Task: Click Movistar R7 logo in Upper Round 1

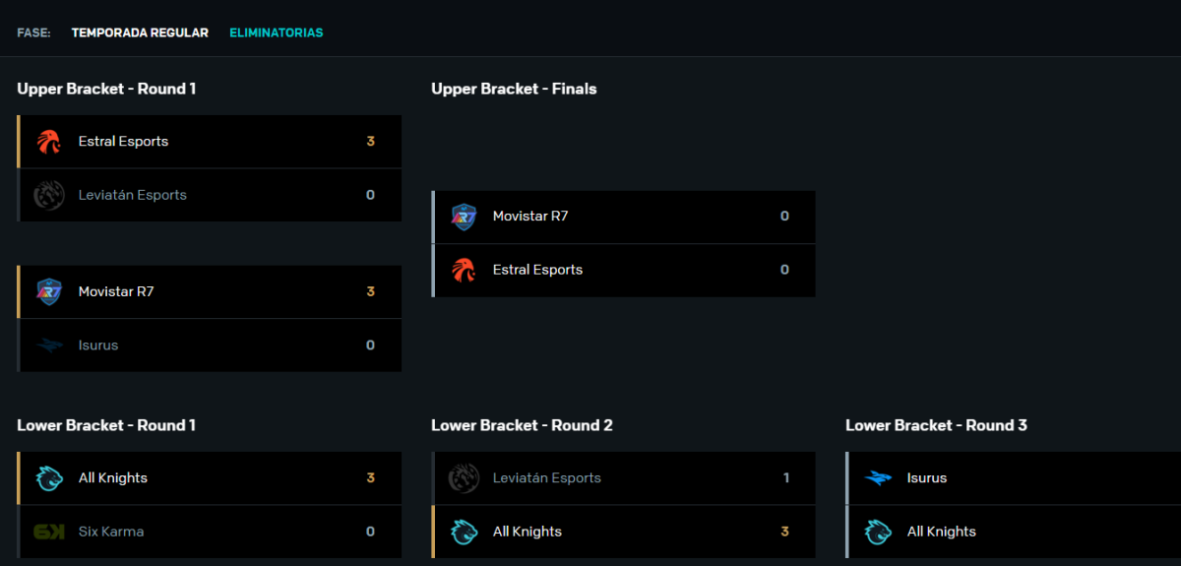Action: [49, 292]
